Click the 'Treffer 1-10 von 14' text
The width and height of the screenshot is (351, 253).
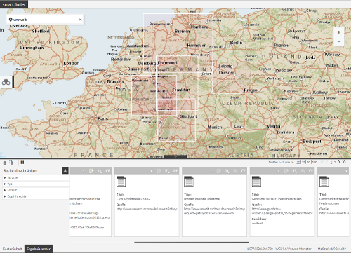(281, 162)
